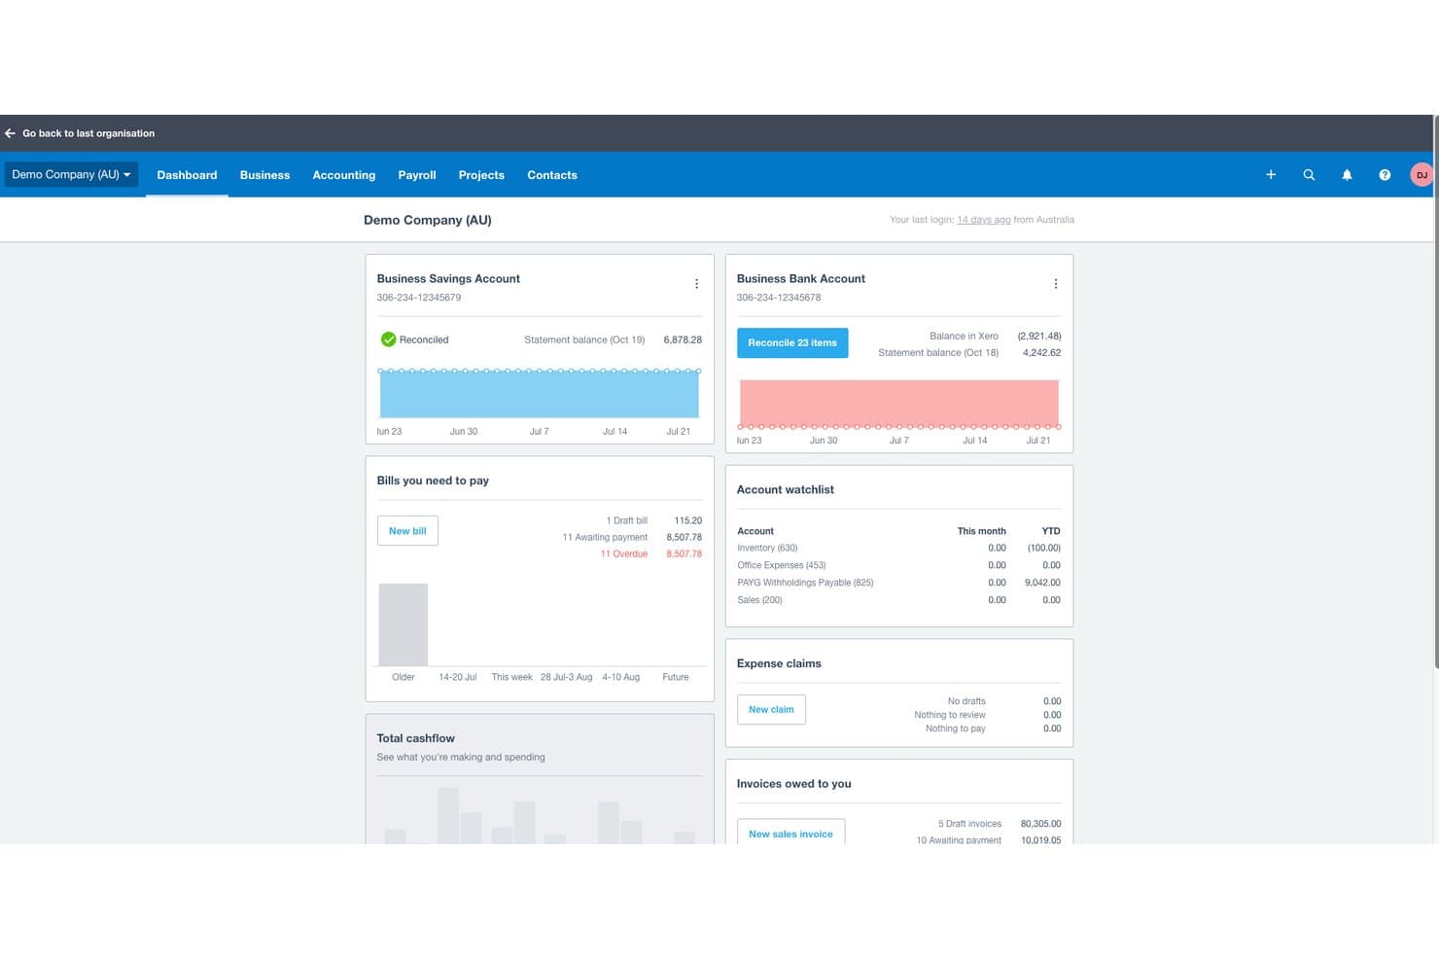Expand the Demo Company (AU) organisation dropdown
Viewport: 1439px width, 960px height.
click(x=71, y=175)
